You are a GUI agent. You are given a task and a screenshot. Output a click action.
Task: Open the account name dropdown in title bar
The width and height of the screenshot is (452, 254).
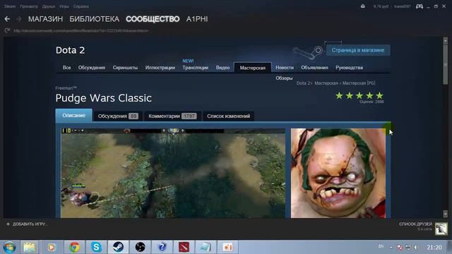pos(403,6)
